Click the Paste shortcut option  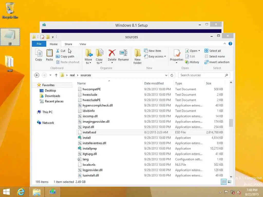click(x=68, y=62)
